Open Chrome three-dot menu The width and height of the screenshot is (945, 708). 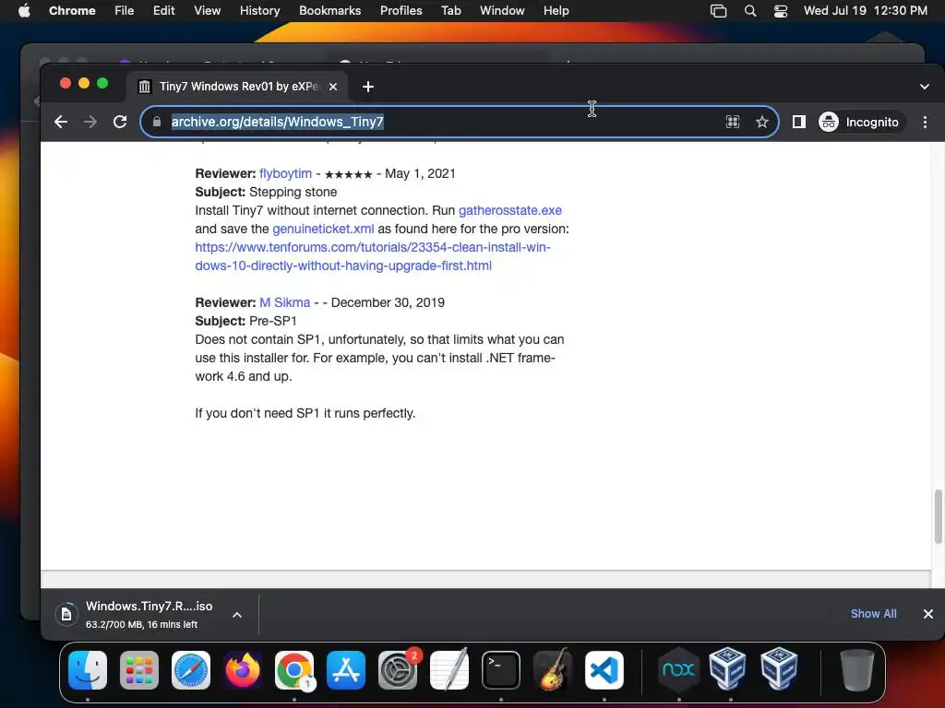(925, 123)
